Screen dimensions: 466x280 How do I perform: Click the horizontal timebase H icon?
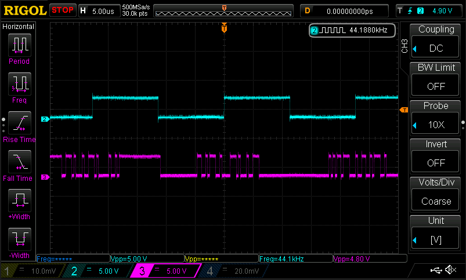pos(83,11)
